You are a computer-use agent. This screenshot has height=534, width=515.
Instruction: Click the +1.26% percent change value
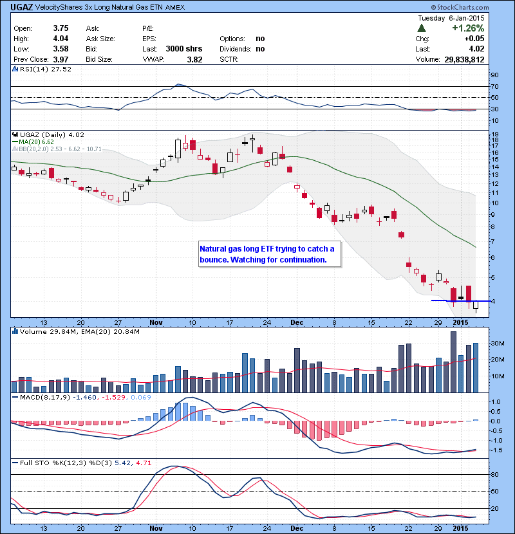[468, 28]
